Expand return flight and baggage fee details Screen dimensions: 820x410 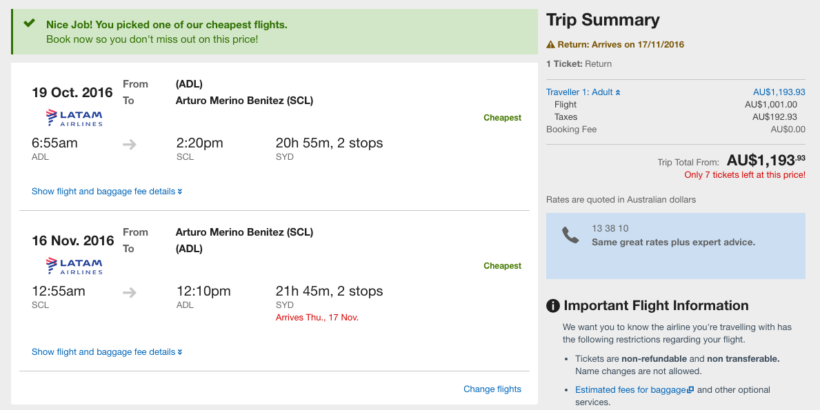107,352
